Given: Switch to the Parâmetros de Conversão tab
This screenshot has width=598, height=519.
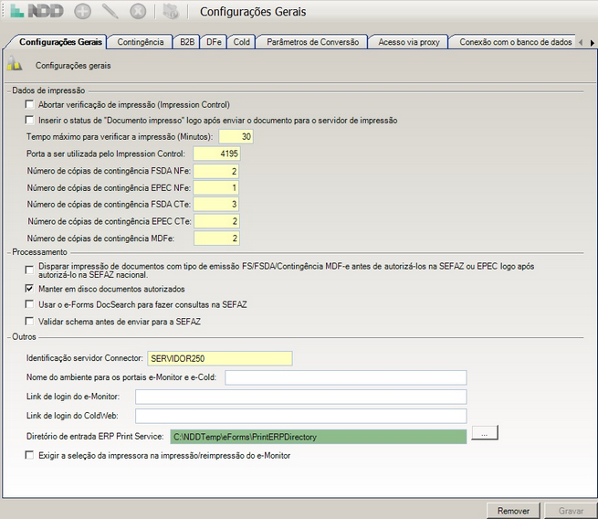Looking at the screenshot, I should (312, 42).
